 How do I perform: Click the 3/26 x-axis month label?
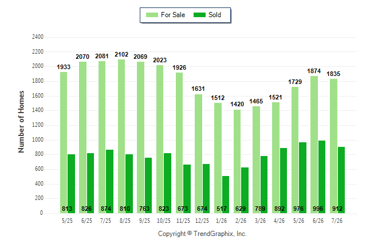260,221
